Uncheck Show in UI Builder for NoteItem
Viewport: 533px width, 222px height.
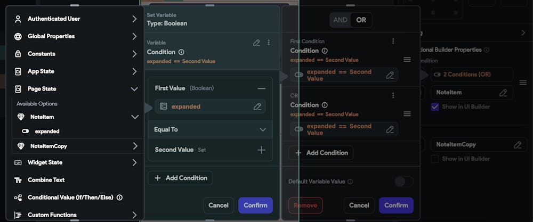pos(435,107)
